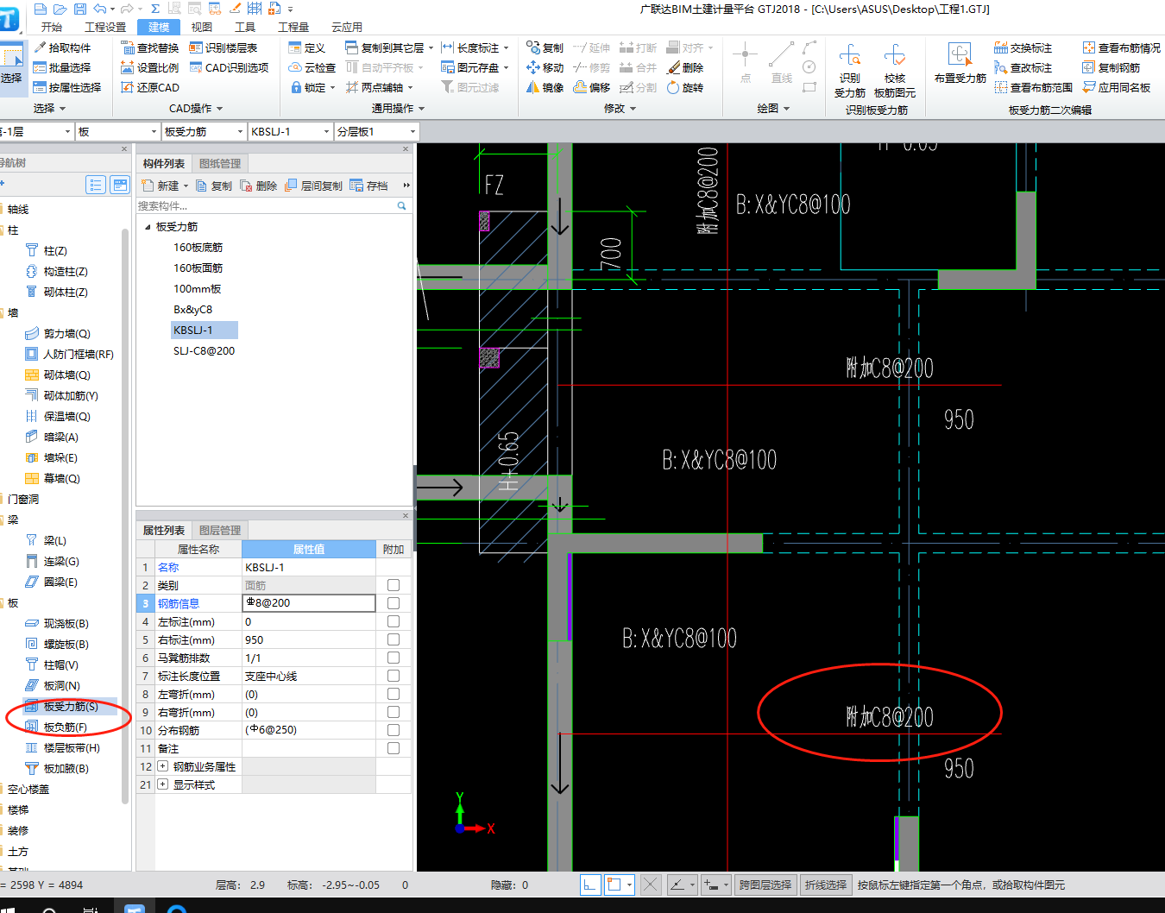Collapse the 板受力筋 tree node

coord(148,227)
